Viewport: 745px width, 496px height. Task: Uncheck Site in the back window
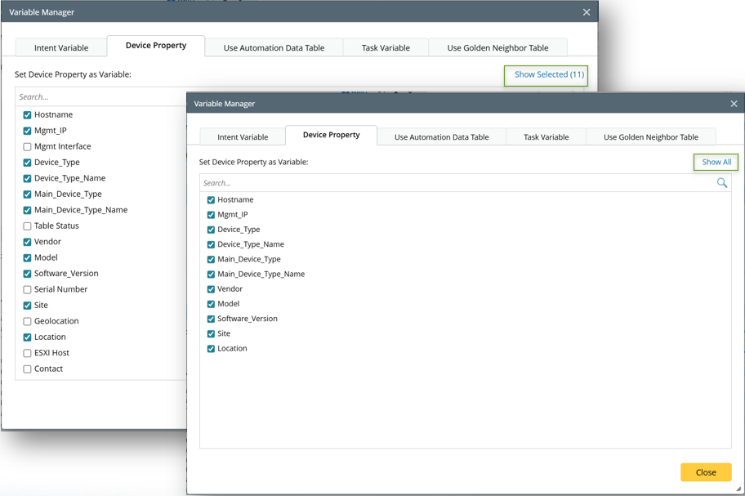coord(27,306)
